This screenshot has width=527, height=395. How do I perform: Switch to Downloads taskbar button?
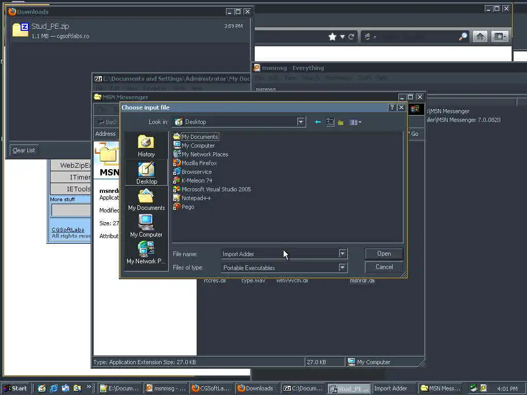point(257,388)
